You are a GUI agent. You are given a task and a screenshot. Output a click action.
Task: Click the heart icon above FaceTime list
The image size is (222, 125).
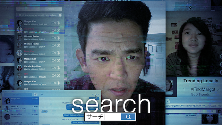(12, 7)
